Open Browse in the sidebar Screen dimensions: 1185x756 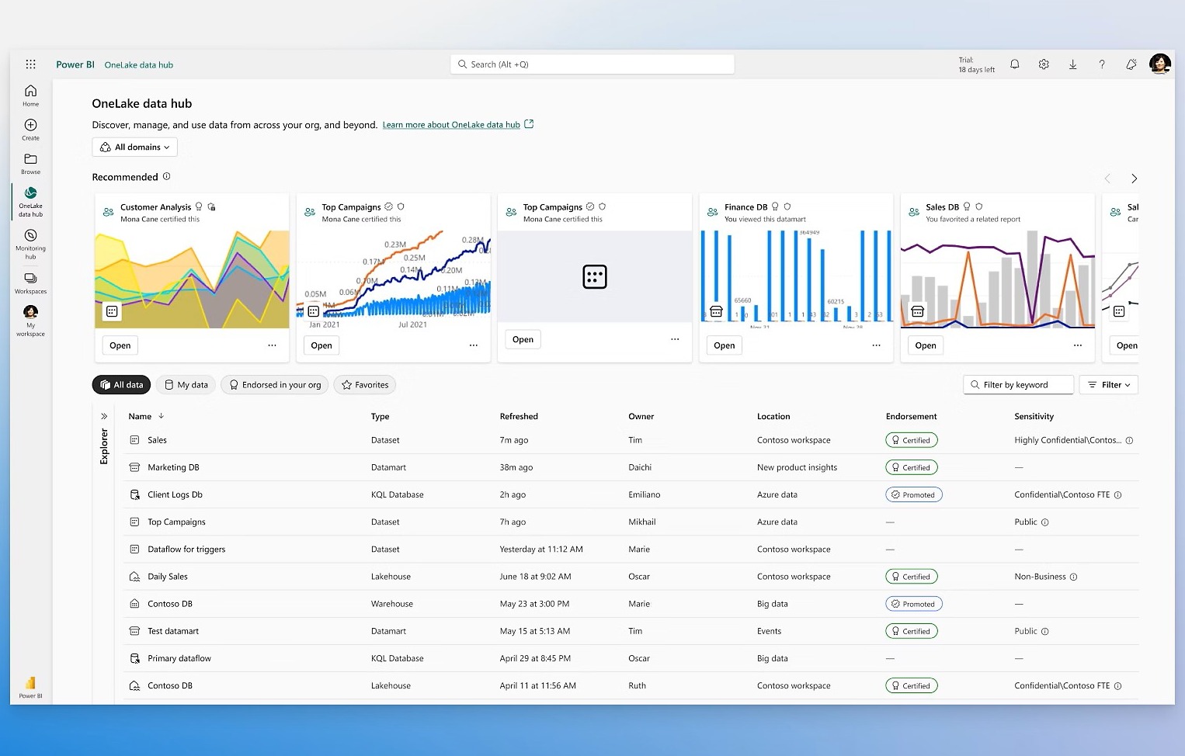(30, 164)
